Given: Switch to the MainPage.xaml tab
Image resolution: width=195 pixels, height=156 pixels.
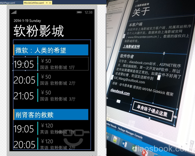Looking at the screenshot, I should click(x=7, y=3).
